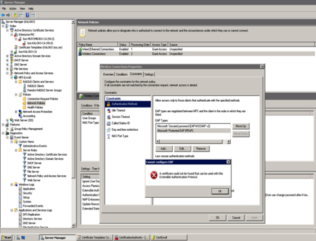The height and width of the screenshot is (241, 316).
Task: Click Move Up button for EAP types
Action: click(x=241, y=126)
